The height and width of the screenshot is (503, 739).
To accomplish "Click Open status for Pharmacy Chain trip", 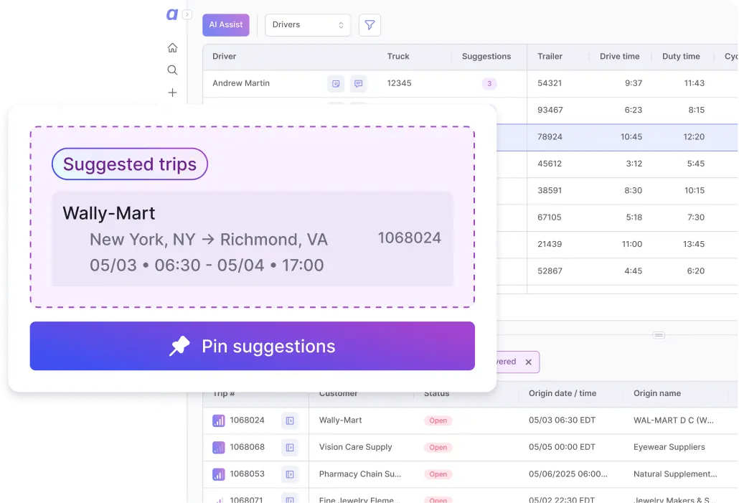I will pos(438,475).
